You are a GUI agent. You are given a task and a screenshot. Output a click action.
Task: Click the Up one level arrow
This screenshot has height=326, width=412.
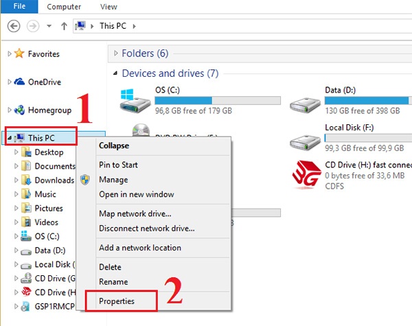coord(64,26)
